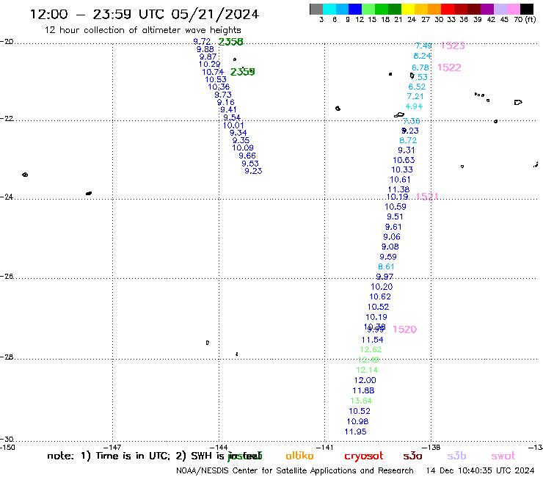Click the wave height value 9.06
Viewport: 543px width, 477px height.
392,237
